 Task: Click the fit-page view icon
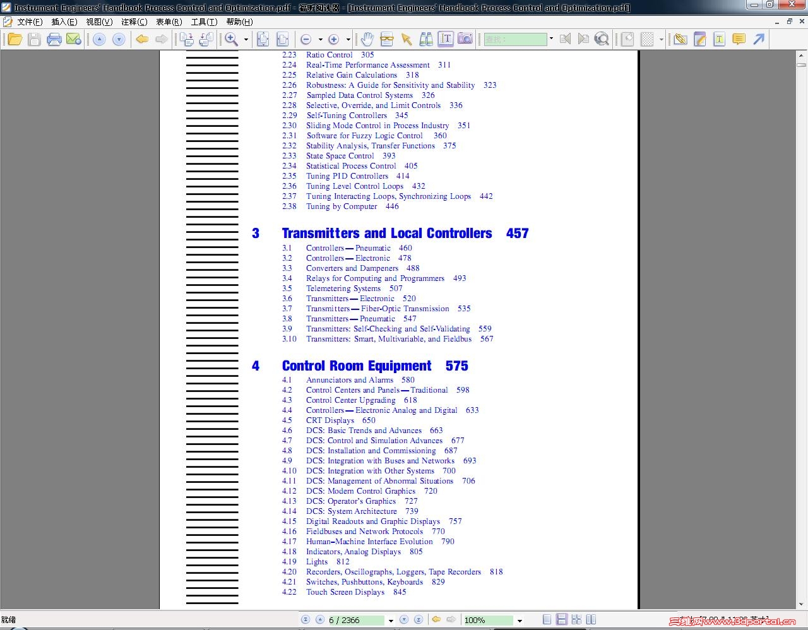pyautogui.click(x=263, y=39)
